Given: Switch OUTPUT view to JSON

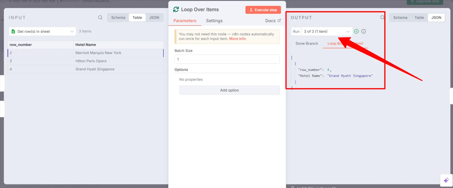Looking at the screenshot, I should coord(436,18).
